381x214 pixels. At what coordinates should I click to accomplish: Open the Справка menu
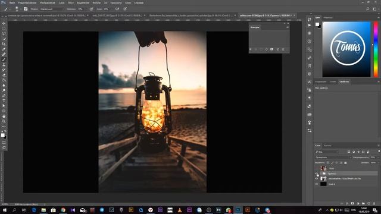[139, 2]
